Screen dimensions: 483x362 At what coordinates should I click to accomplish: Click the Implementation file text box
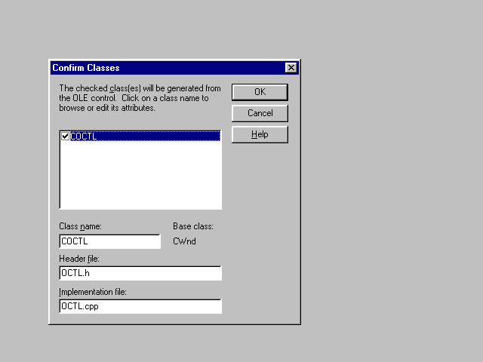[x=140, y=306]
